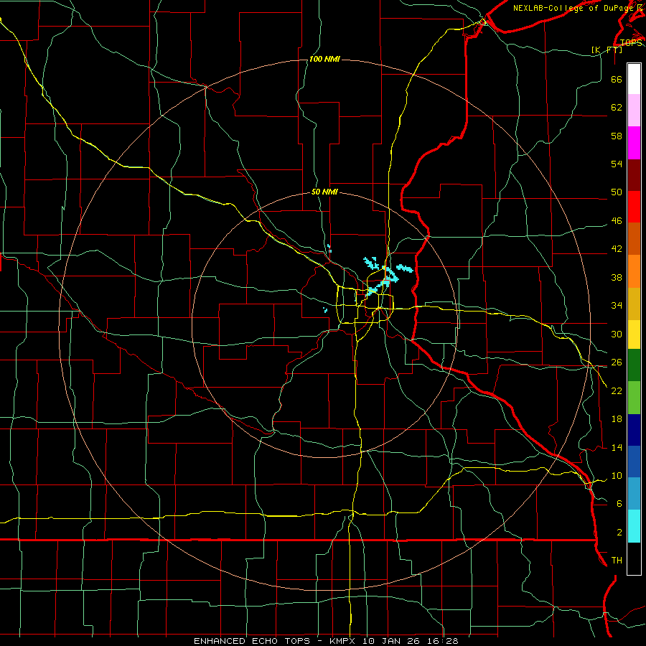
Task: Click the dark red (maroon) legend swatch
Action: tap(634, 175)
